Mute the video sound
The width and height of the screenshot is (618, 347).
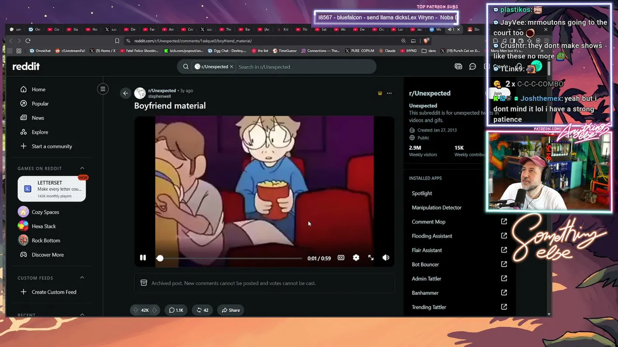click(x=386, y=258)
